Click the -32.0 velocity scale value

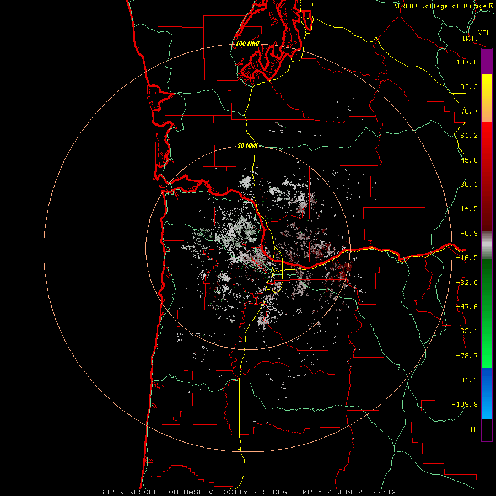[x=467, y=283]
